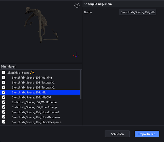Click the Schließen button
This screenshot has height=142, width=164.
(117, 134)
